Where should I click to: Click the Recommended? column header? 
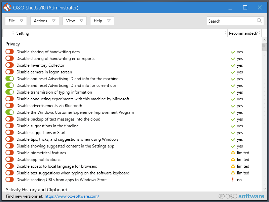[244, 33]
